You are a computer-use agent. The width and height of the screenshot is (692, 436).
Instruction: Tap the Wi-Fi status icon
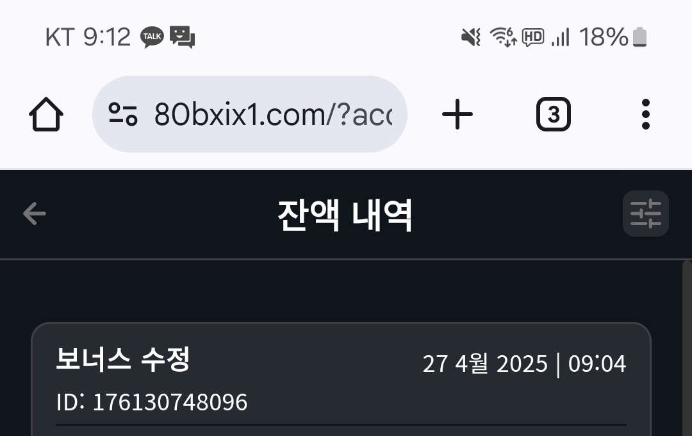point(504,37)
